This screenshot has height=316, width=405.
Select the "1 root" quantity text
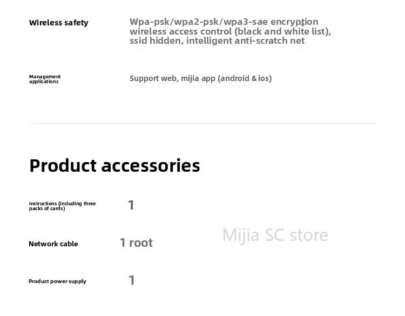coord(136,243)
